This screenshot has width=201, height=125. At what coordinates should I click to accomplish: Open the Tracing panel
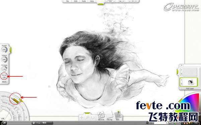click(109, 116)
